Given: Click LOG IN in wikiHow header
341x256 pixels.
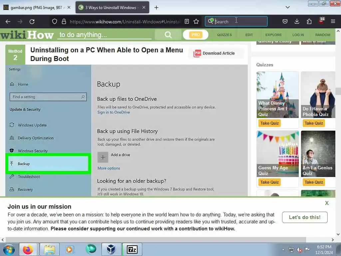Looking at the screenshot, I should tap(298, 35).
